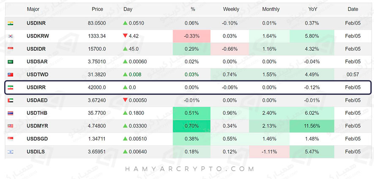Click the 00:57 time in USDTWD row

[x=352, y=75]
